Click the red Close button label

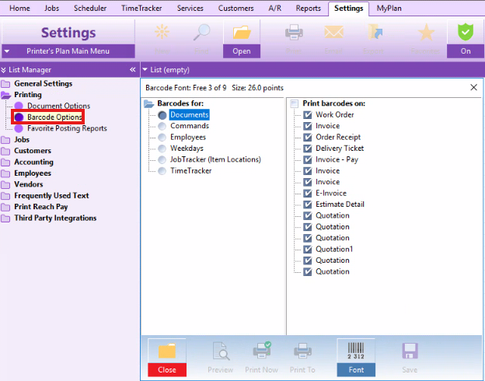click(x=167, y=370)
